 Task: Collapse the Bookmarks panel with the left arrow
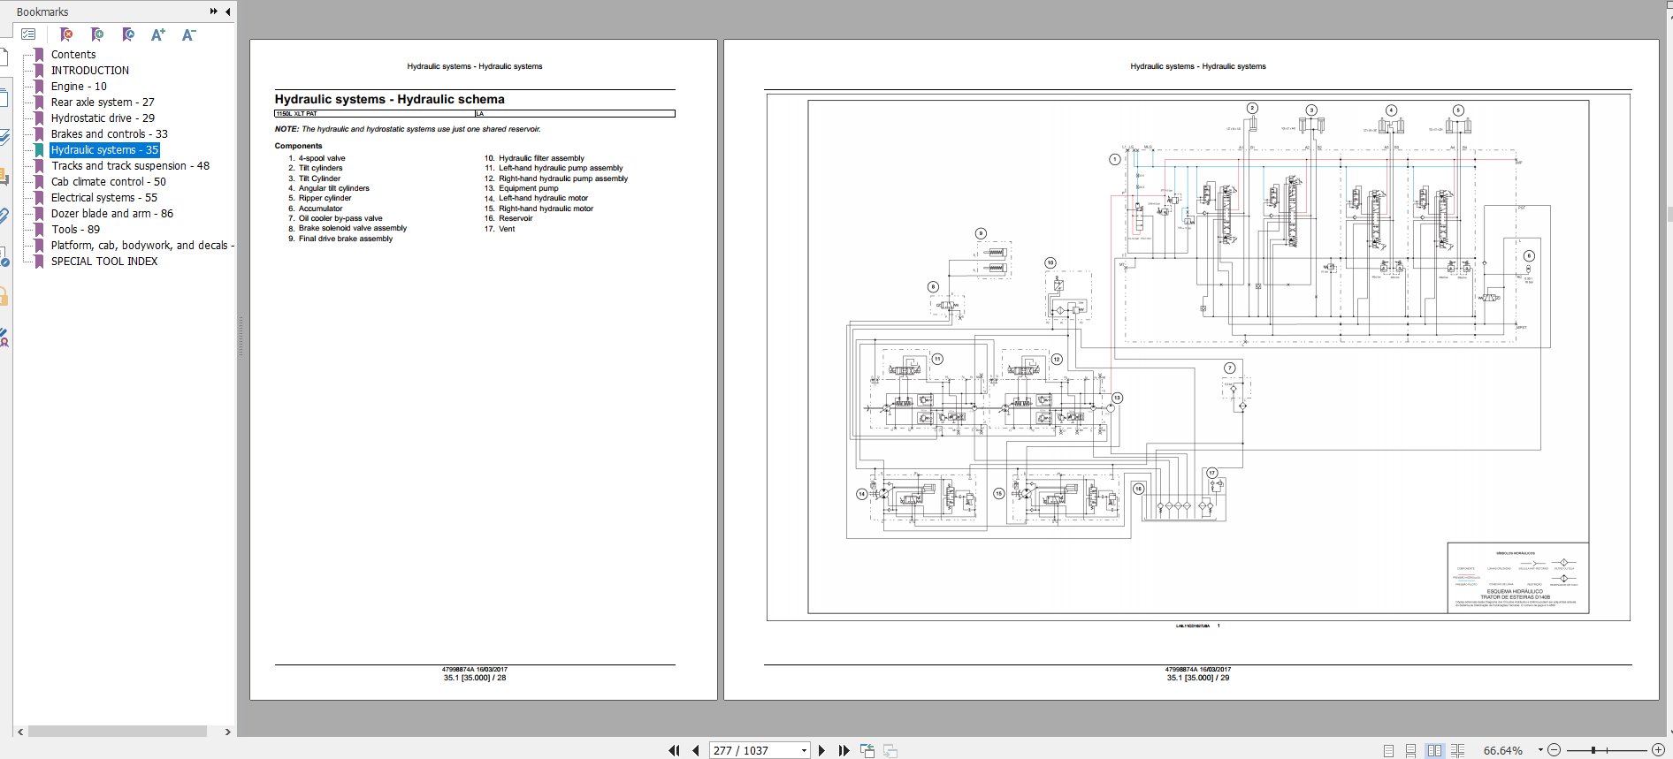click(228, 11)
